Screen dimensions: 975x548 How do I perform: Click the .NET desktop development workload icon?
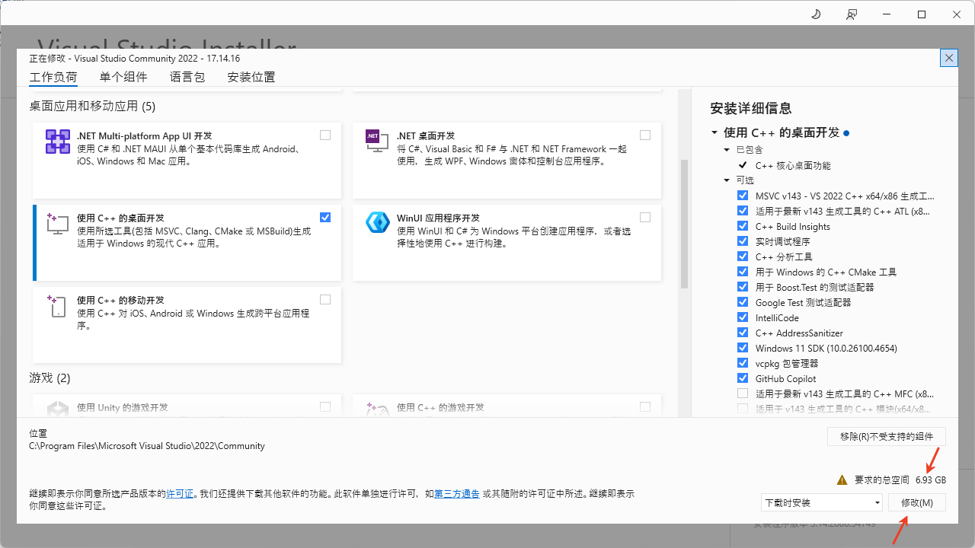click(x=377, y=142)
